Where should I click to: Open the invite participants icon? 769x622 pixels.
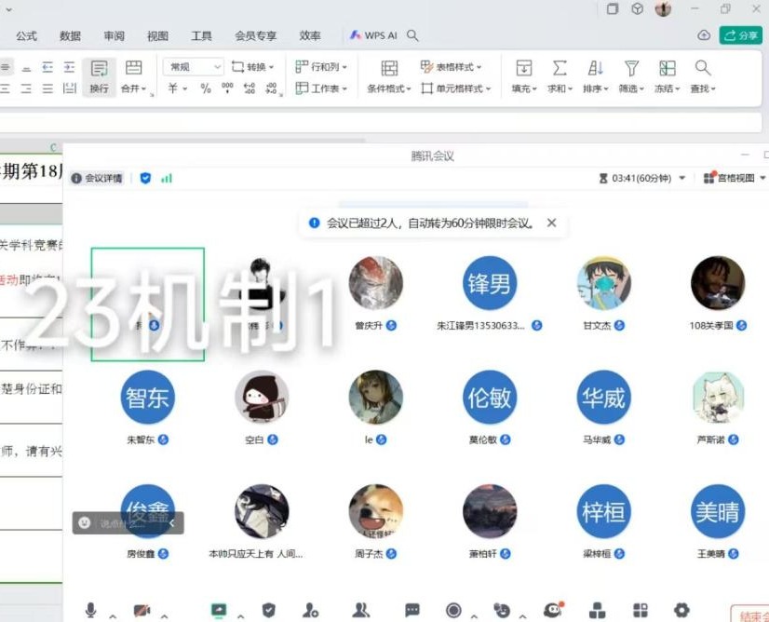pyautogui.click(x=311, y=611)
